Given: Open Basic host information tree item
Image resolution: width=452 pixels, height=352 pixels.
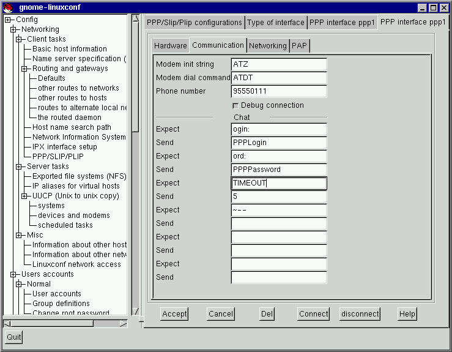Looking at the screenshot, I should point(69,49).
